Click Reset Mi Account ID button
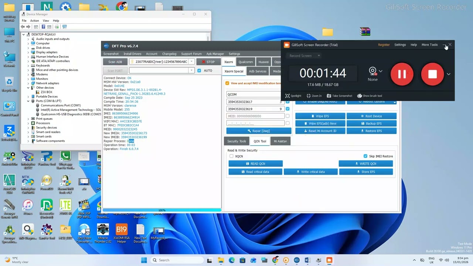 [320, 131]
